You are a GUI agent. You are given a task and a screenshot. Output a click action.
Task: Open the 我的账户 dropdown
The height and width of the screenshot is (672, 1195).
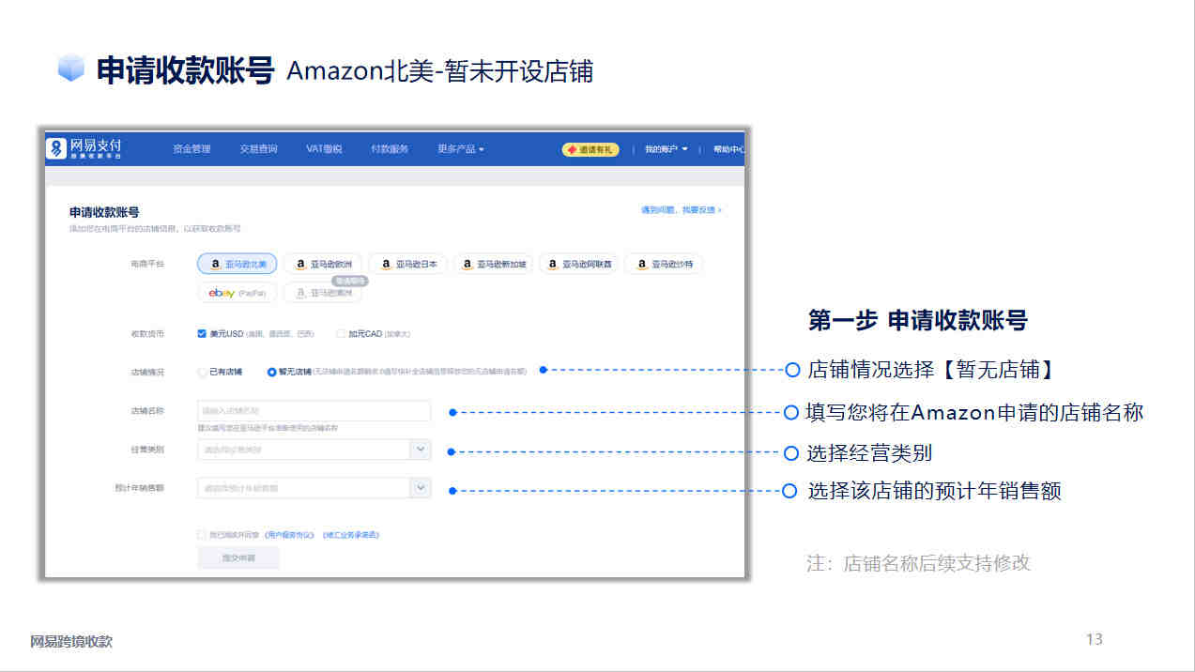pos(666,149)
